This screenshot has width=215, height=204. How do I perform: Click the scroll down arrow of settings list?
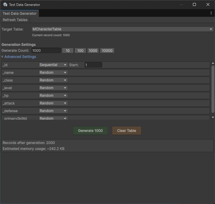(x=213, y=117)
